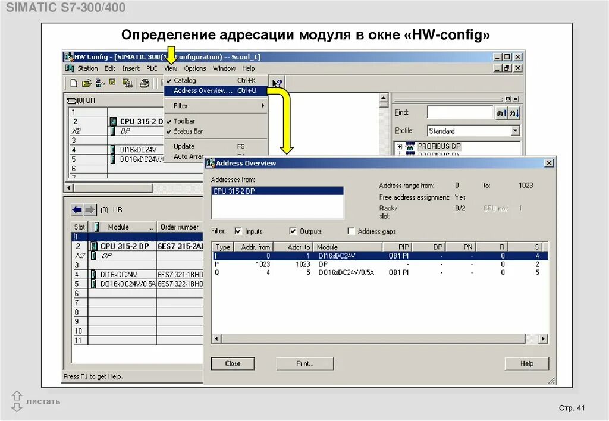Click the station icon left of Station menu
This screenshot has width=609, height=421.
[x=70, y=68]
